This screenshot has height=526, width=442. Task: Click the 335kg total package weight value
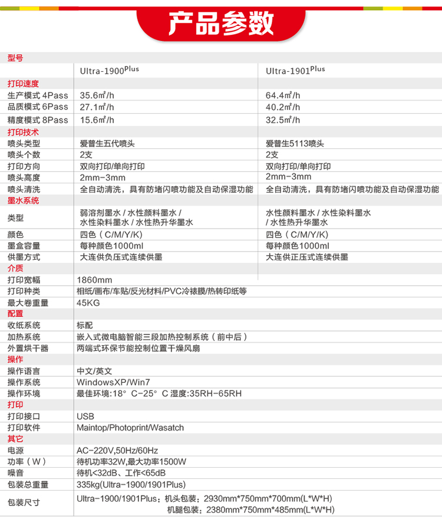[131, 485]
